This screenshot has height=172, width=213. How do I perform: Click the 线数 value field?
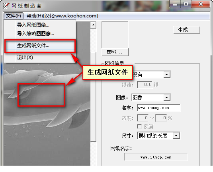[x=145, y=85]
